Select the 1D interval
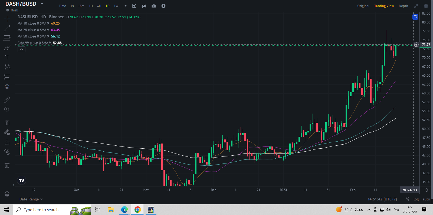 (107, 6)
